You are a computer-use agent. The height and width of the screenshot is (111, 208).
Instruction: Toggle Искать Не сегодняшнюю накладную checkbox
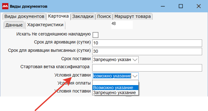tap(95, 35)
